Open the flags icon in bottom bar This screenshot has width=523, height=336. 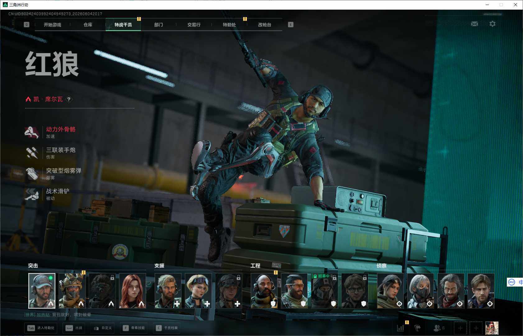pyautogui.click(x=418, y=328)
